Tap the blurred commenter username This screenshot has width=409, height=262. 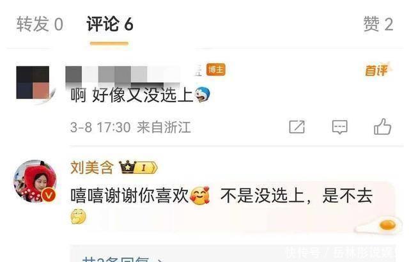click(x=123, y=75)
